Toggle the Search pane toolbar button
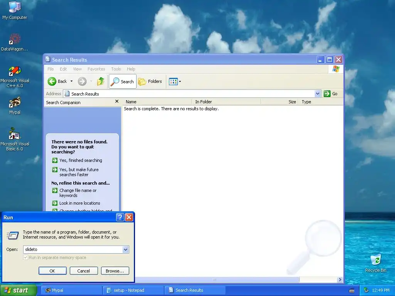 coord(123,81)
